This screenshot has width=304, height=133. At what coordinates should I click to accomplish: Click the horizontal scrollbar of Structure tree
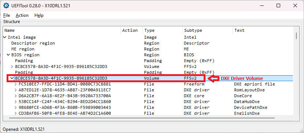pyautogui.click(x=142, y=118)
